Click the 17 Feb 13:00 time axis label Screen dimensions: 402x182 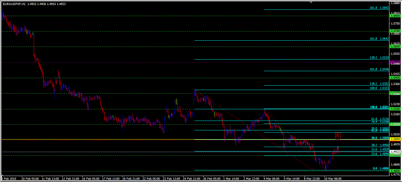111,179
